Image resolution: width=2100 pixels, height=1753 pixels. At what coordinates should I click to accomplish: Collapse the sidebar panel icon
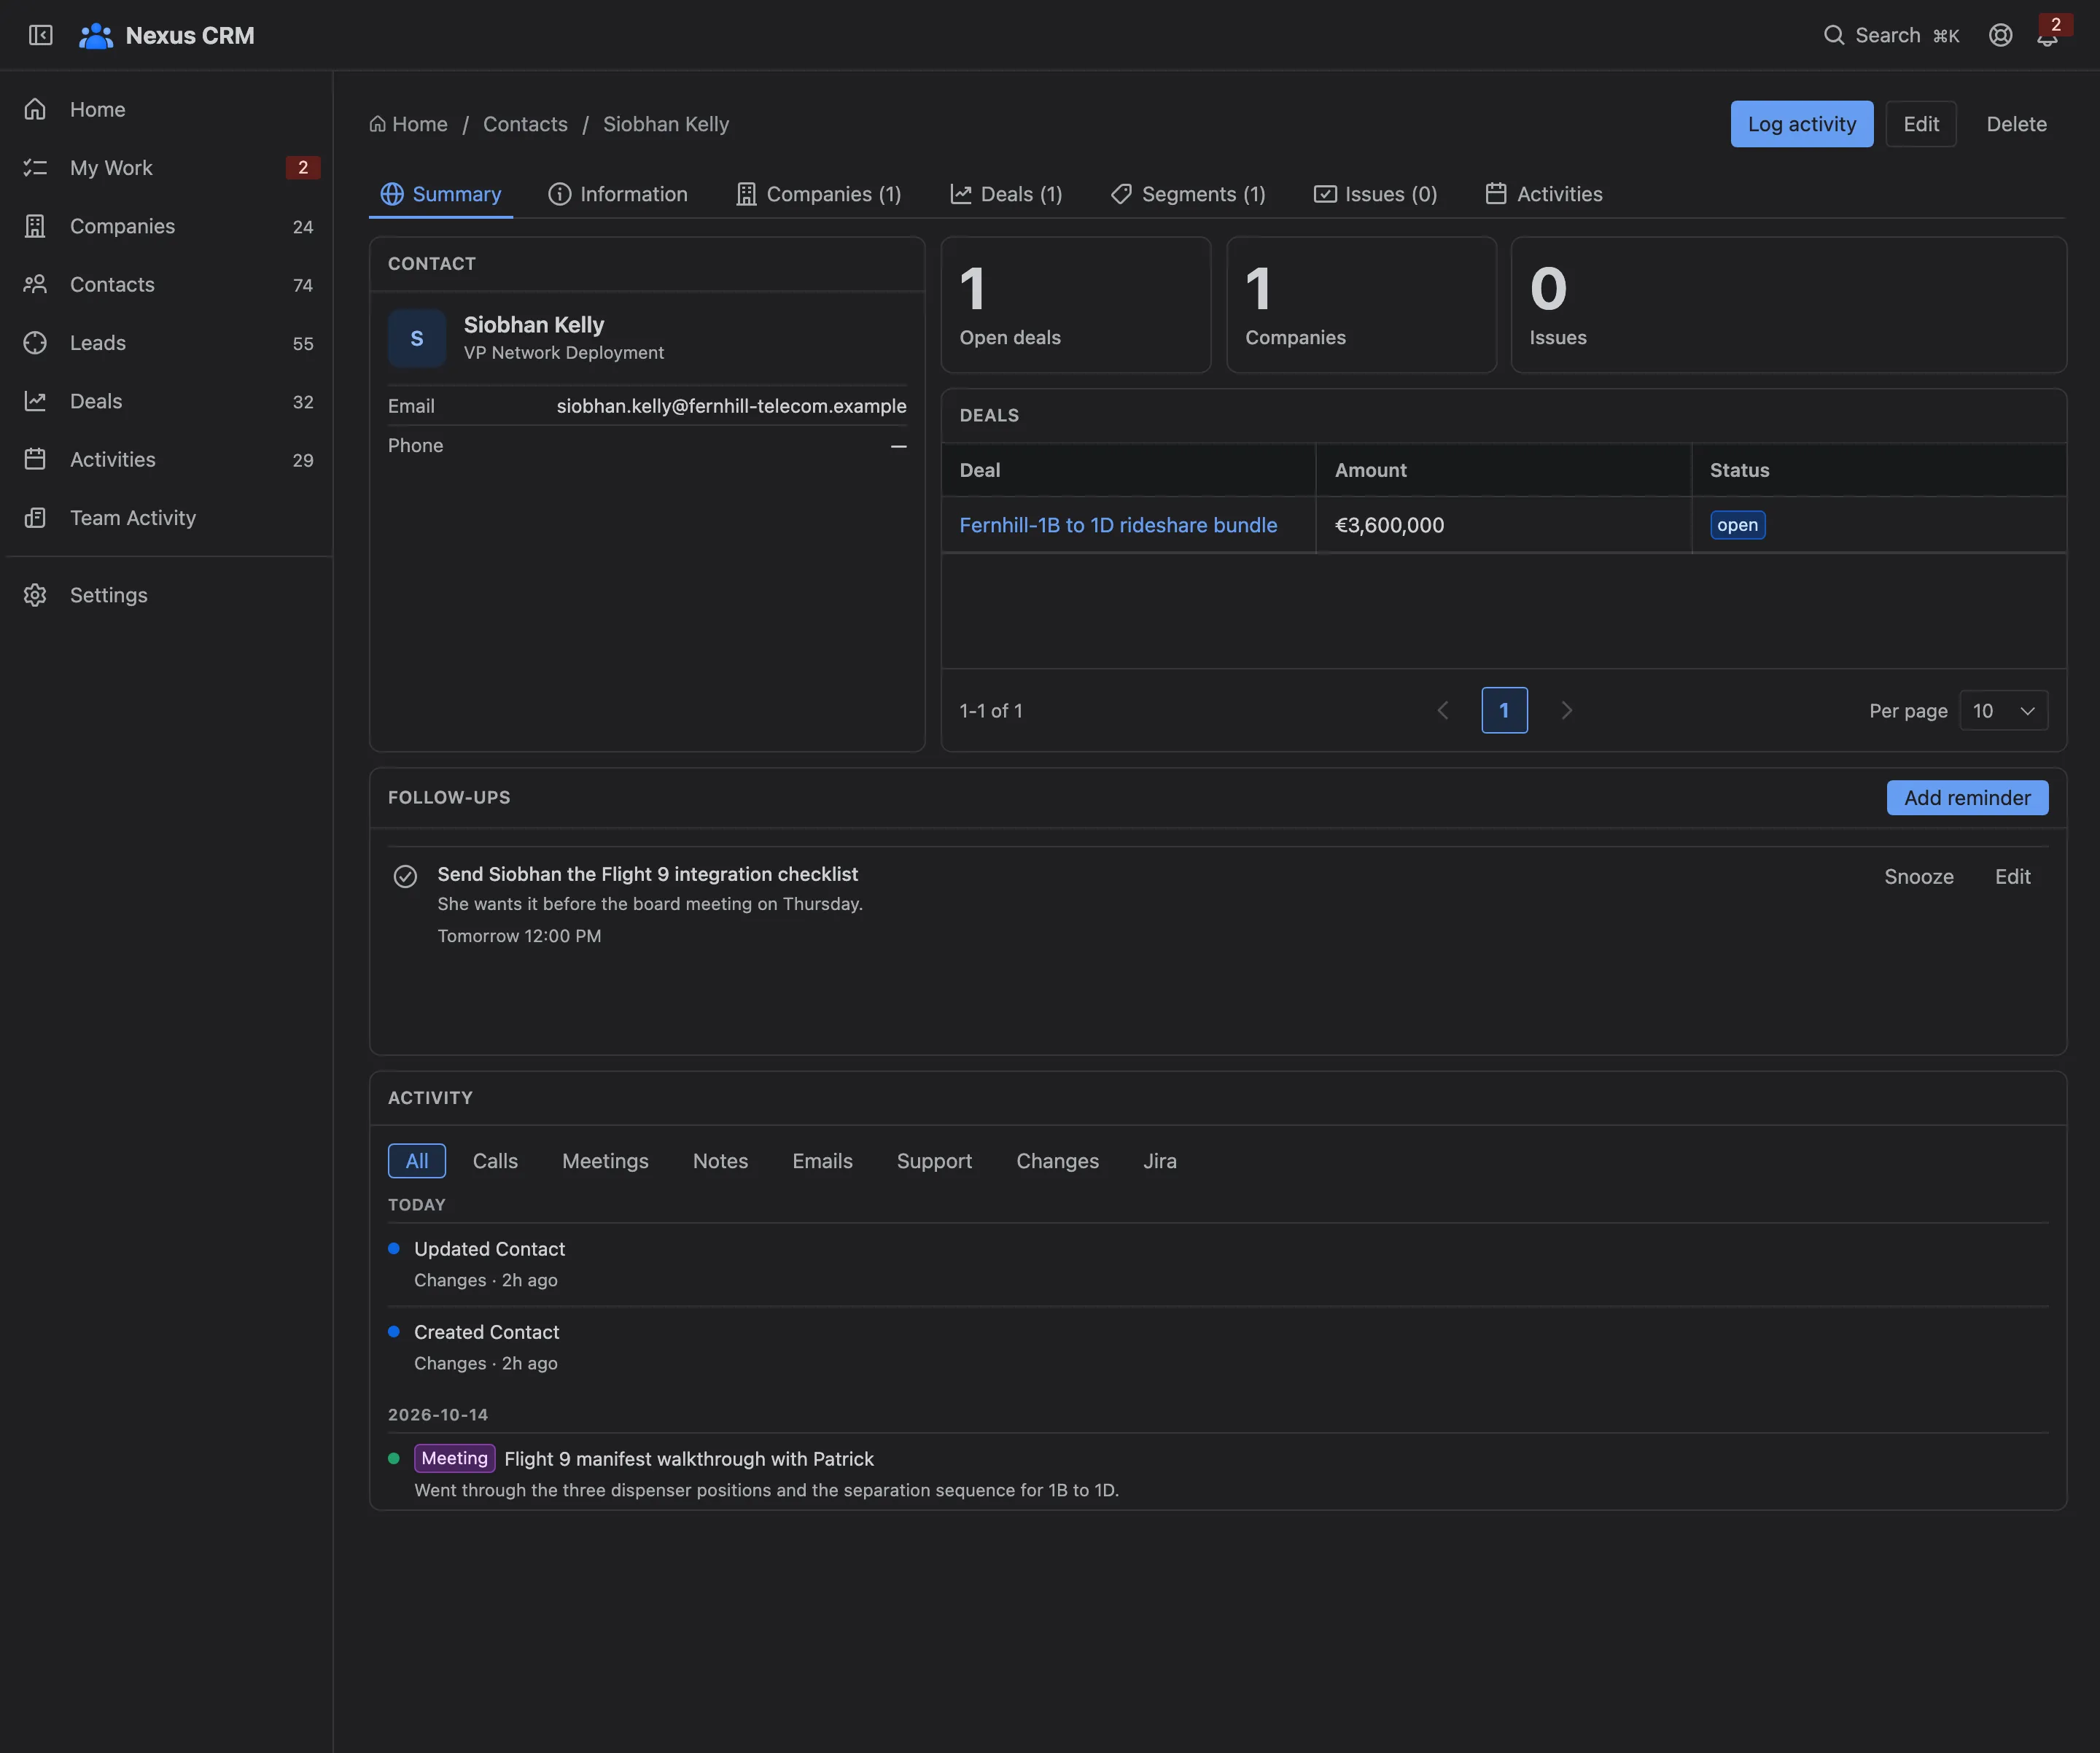point(40,35)
